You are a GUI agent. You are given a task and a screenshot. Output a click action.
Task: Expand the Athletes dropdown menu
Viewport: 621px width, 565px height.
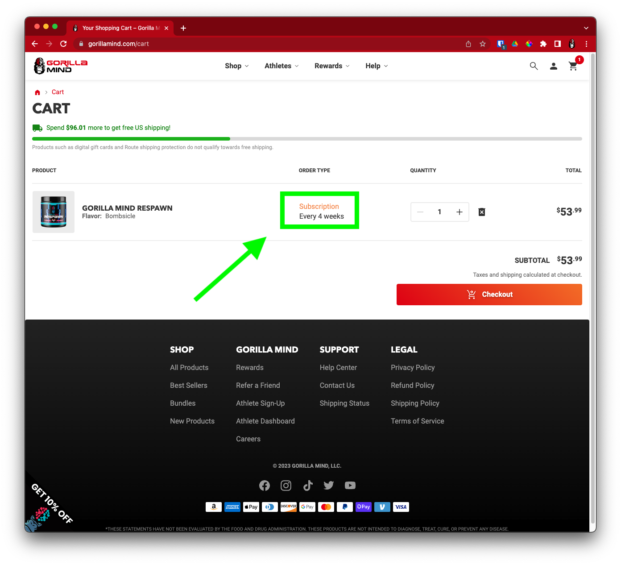click(x=282, y=66)
